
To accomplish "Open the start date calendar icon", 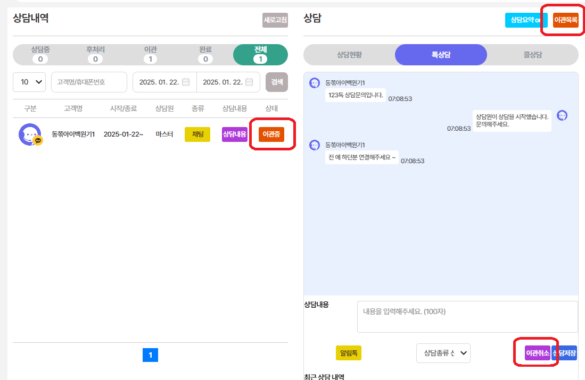I will [186, 82].
